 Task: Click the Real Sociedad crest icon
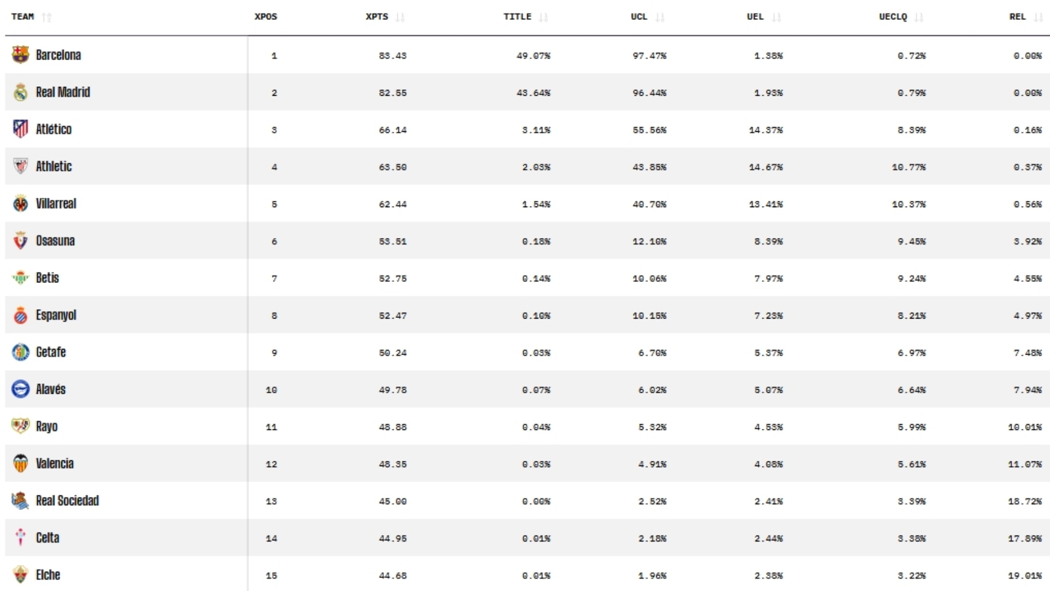point(20,501)
